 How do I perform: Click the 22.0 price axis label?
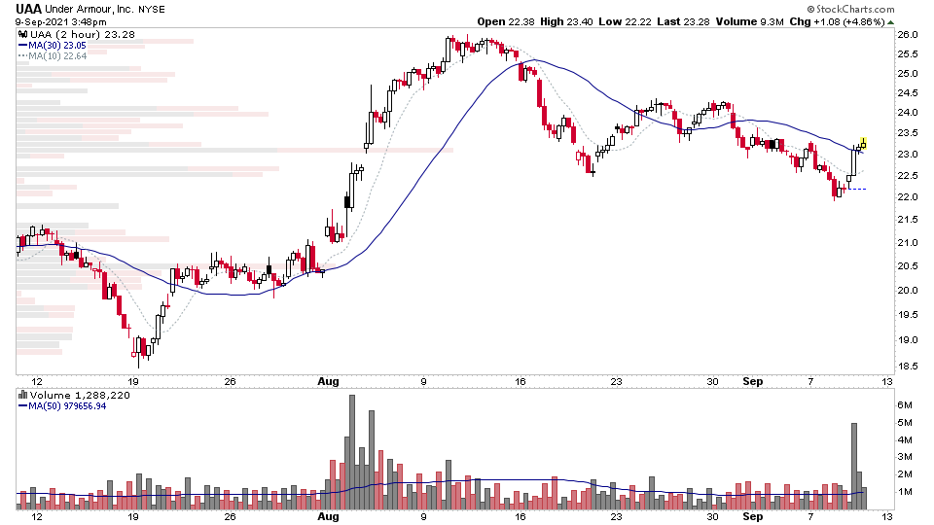click(x=907, y=197)
